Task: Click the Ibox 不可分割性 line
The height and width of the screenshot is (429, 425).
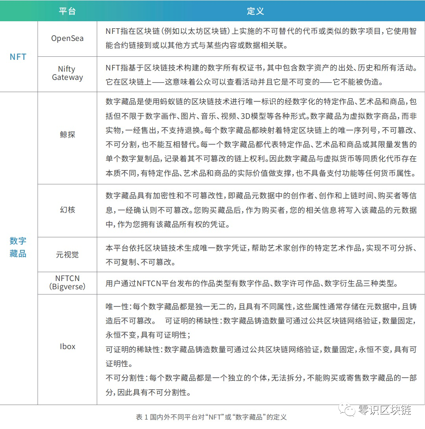Action: click(261, 385)
